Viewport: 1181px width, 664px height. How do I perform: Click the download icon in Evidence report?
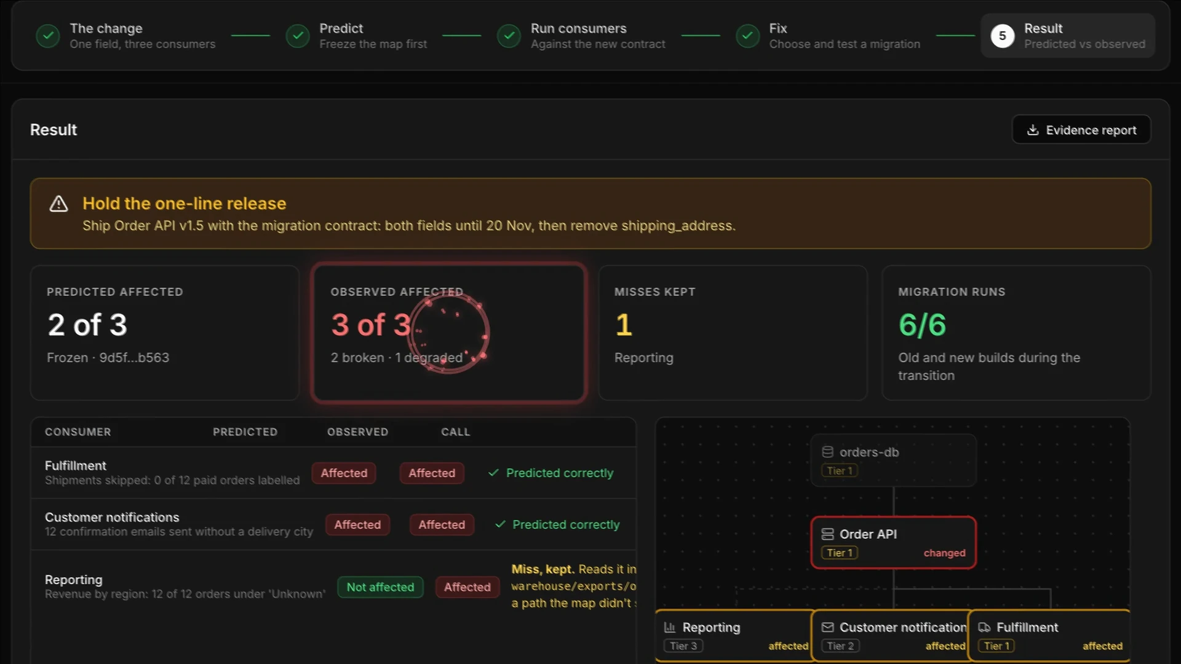(x=1033, y=130)
